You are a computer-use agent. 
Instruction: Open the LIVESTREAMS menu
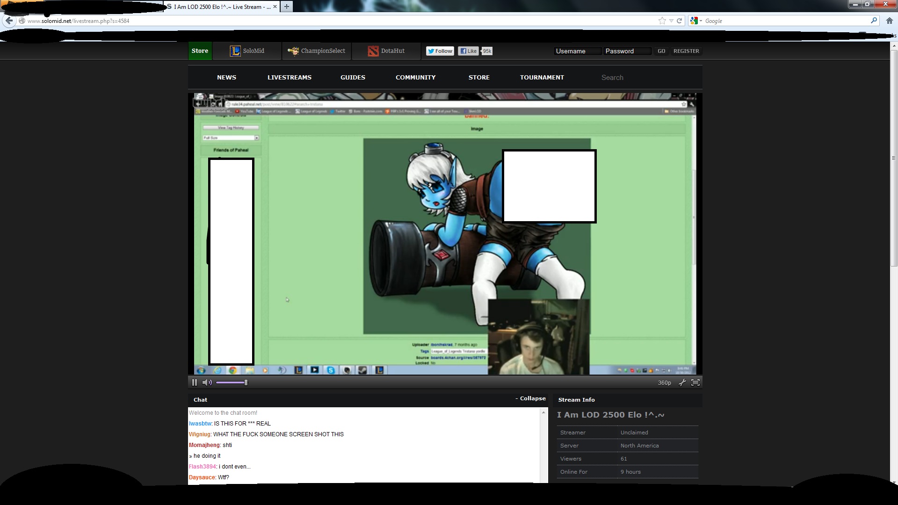coord(290,78)
